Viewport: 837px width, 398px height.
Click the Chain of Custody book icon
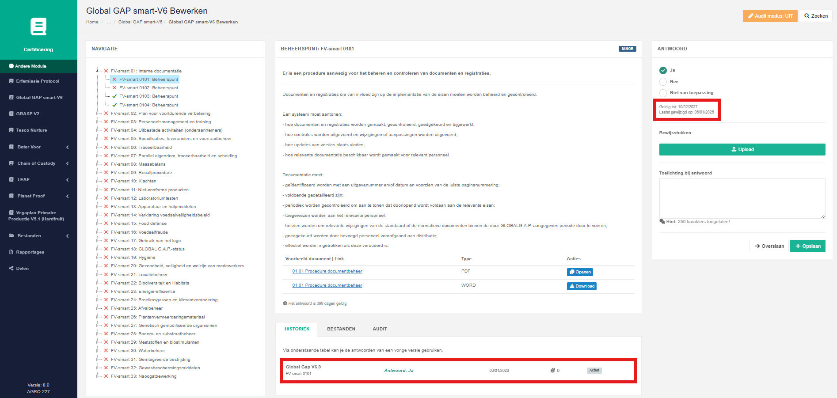pos(11,163)
